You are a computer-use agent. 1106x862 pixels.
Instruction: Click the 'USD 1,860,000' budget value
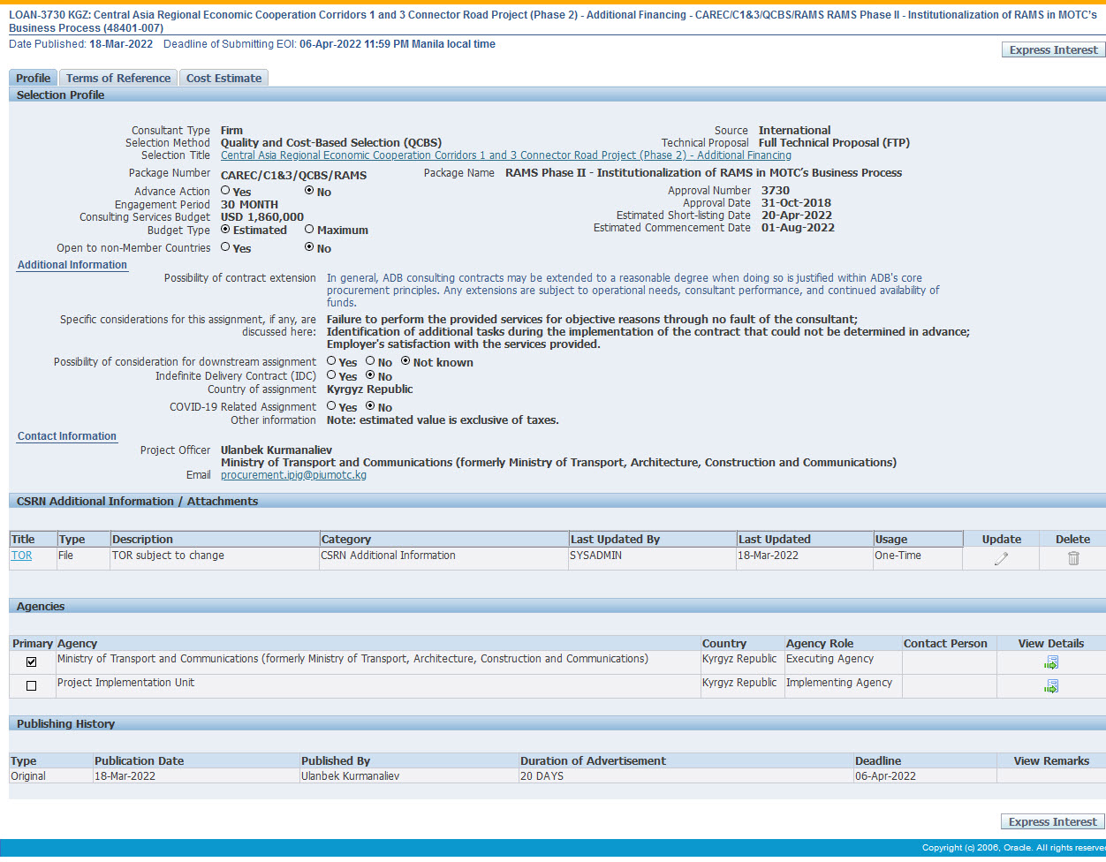[262, 217]
